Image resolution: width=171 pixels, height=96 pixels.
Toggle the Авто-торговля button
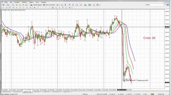(49, 5)
